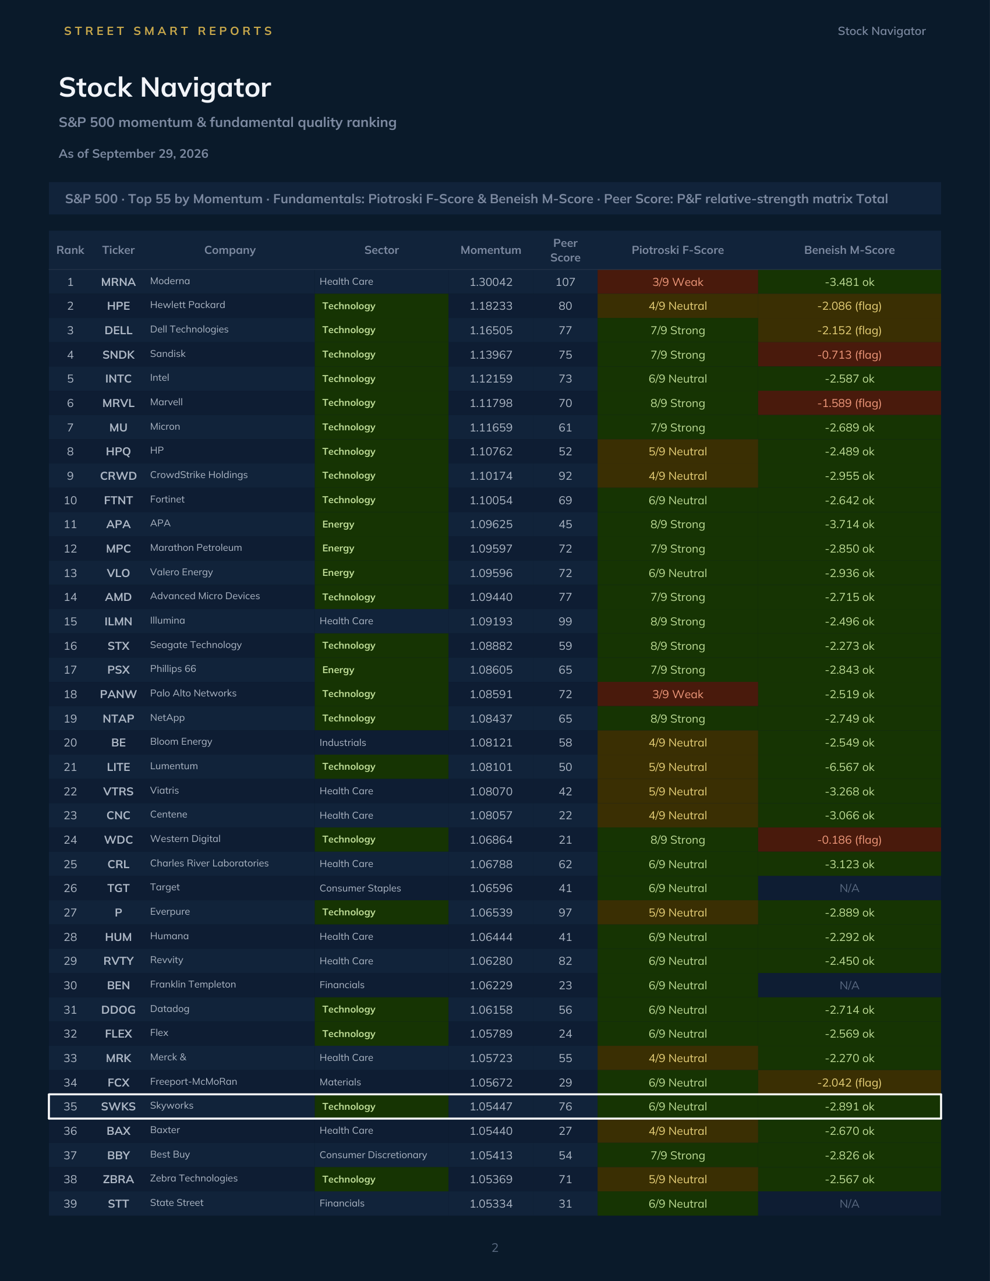Click the "N/A" M-Score for Target
The width and height of the screenshot is (990, 1281).
point(849,888)
